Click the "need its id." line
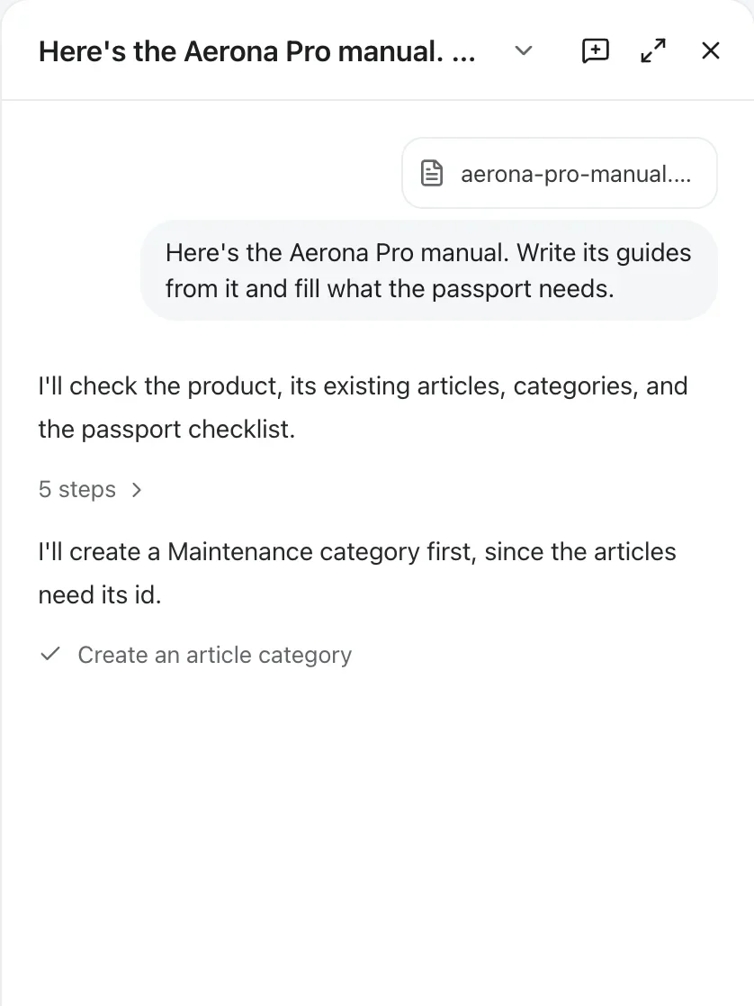 tap(100, 594)
